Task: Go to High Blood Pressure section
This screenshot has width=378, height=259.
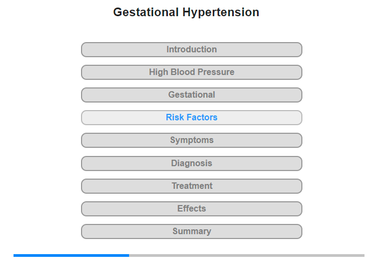Action: [x=192, y=72]
